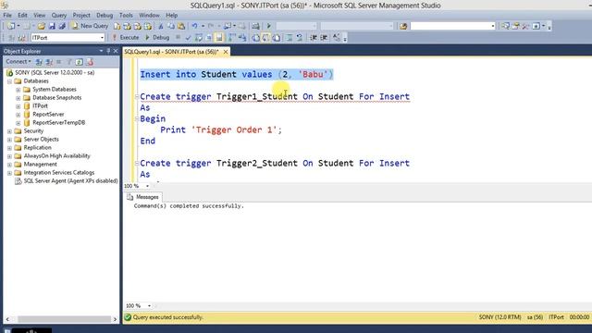592x333 pixels.
Task: Click Cancel Executing Query square icon
Action: pos(178,37)
